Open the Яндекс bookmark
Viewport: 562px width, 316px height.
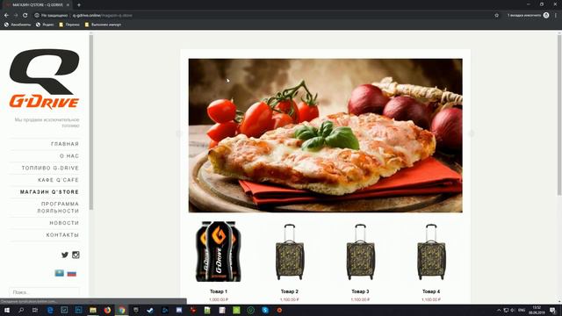tap(45, 25)
